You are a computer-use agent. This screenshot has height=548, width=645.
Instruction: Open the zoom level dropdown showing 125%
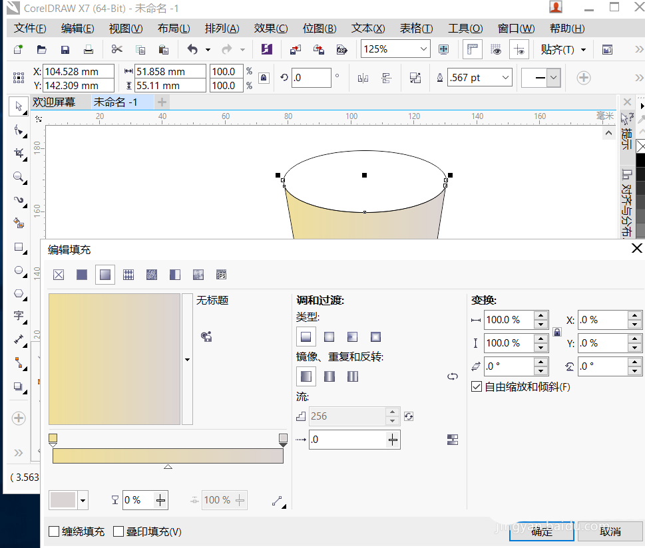(x=424, y=49)
